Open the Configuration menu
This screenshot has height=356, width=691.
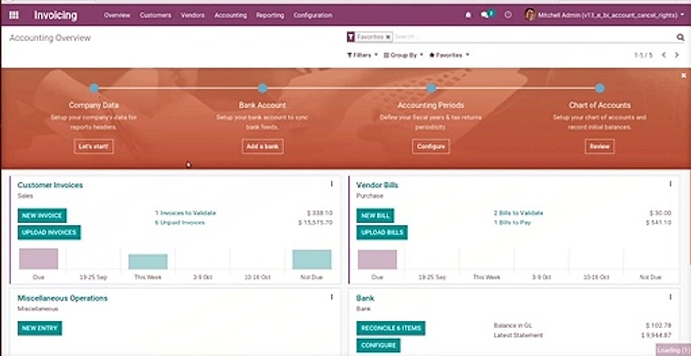pyautogui.click(x=312, y=15)
